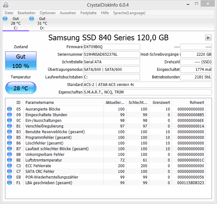Click status orb for Verschleißregulierung row
217x204 pixels.
coord(9,126)
